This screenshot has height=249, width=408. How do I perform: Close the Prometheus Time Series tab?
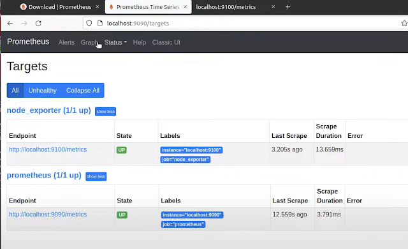(x=185, y=7)
